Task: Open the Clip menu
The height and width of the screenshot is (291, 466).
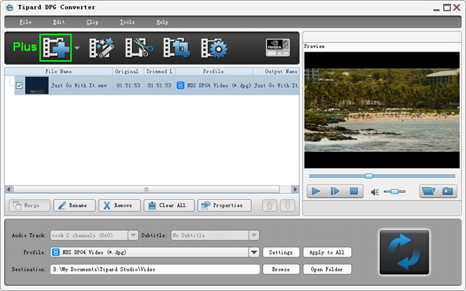Action: point(92,22)
